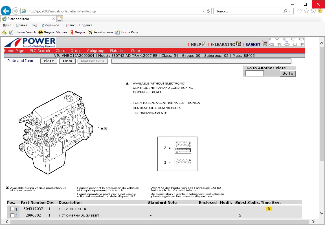This screenshot has width=325, height=225.
Task: Go to Plate List breadcrumb
Action: [x=118, y=51]
